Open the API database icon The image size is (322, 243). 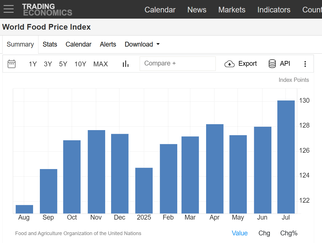pyautogui.click(x=272, y=64)
